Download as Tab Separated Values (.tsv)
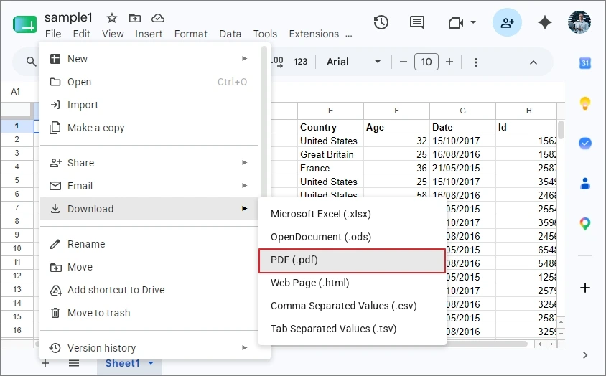 coord(352,329)
